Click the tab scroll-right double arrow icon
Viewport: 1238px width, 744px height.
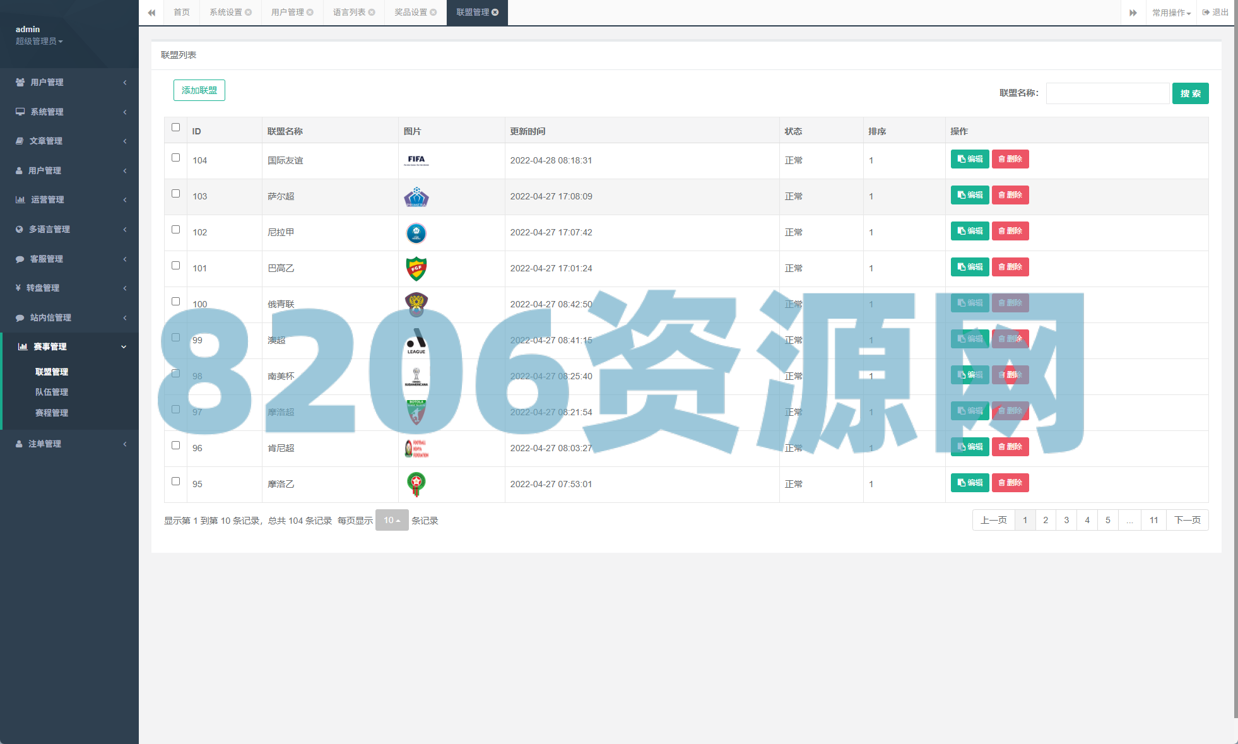coord(1133,13)
